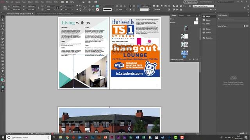The height and width of the screenshot is (140, 250).
Task: Toggle the screen mode at toolbox bottom
Action: click(3, 91)
